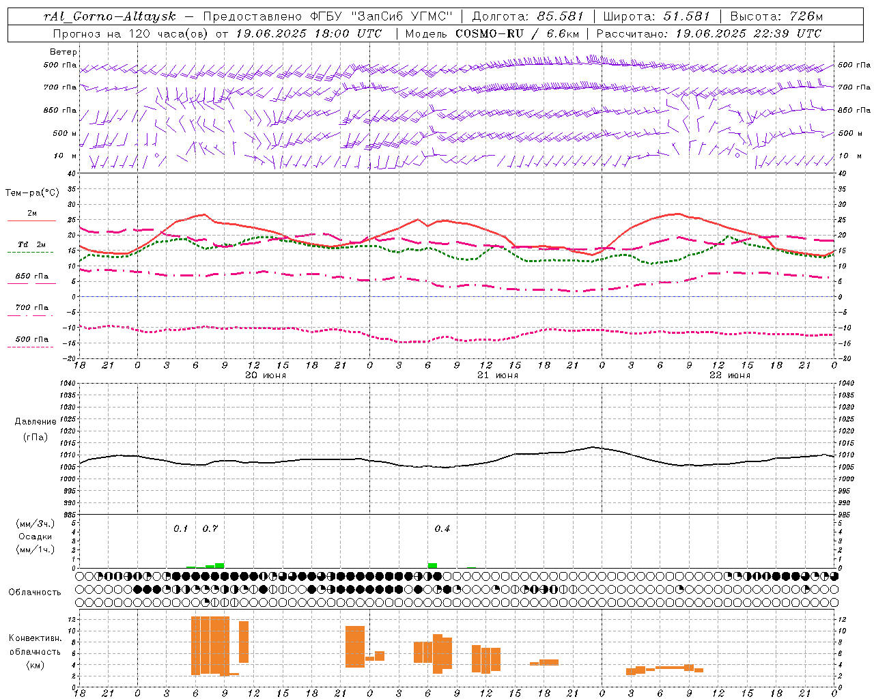The width and height of the screenshot is (874, 699).
Task: Click the 850 гПа temperature legend entry
Action: pyautogui.click(x=32, y=276)
